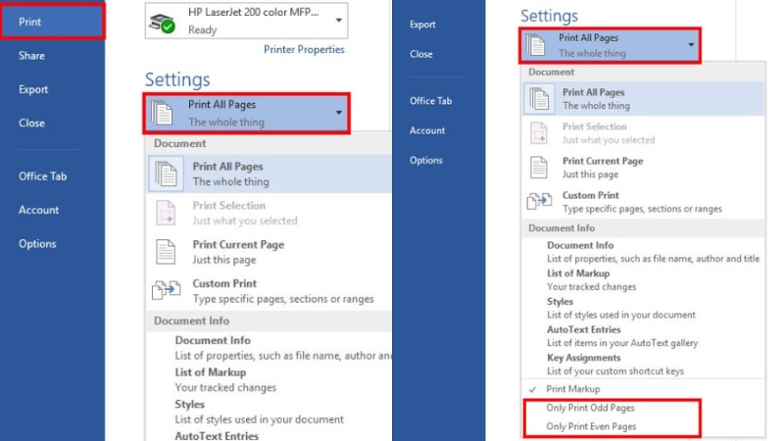This screenshot has width=784, height=441.
Task: Expand right Print All Pages dropdown arrow
Action: 690,45
